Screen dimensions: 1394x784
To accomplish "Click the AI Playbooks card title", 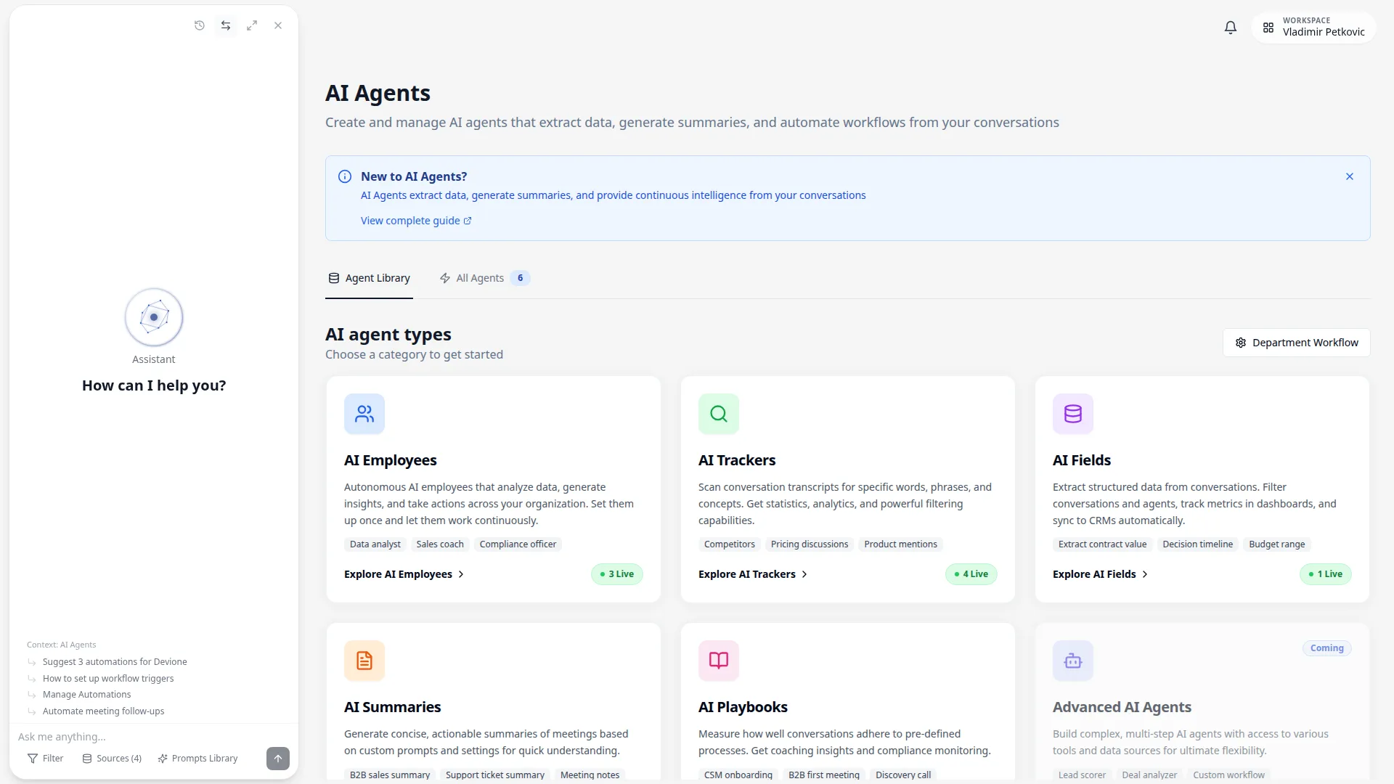I will pos(743,707).
